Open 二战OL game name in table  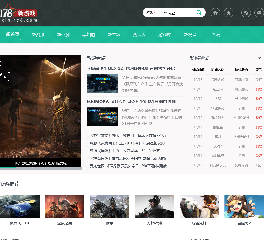pos(218,98)
